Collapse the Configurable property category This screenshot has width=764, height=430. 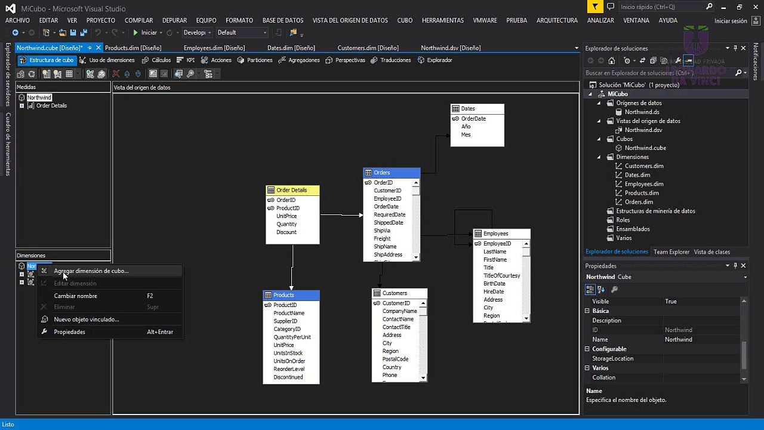587,349
